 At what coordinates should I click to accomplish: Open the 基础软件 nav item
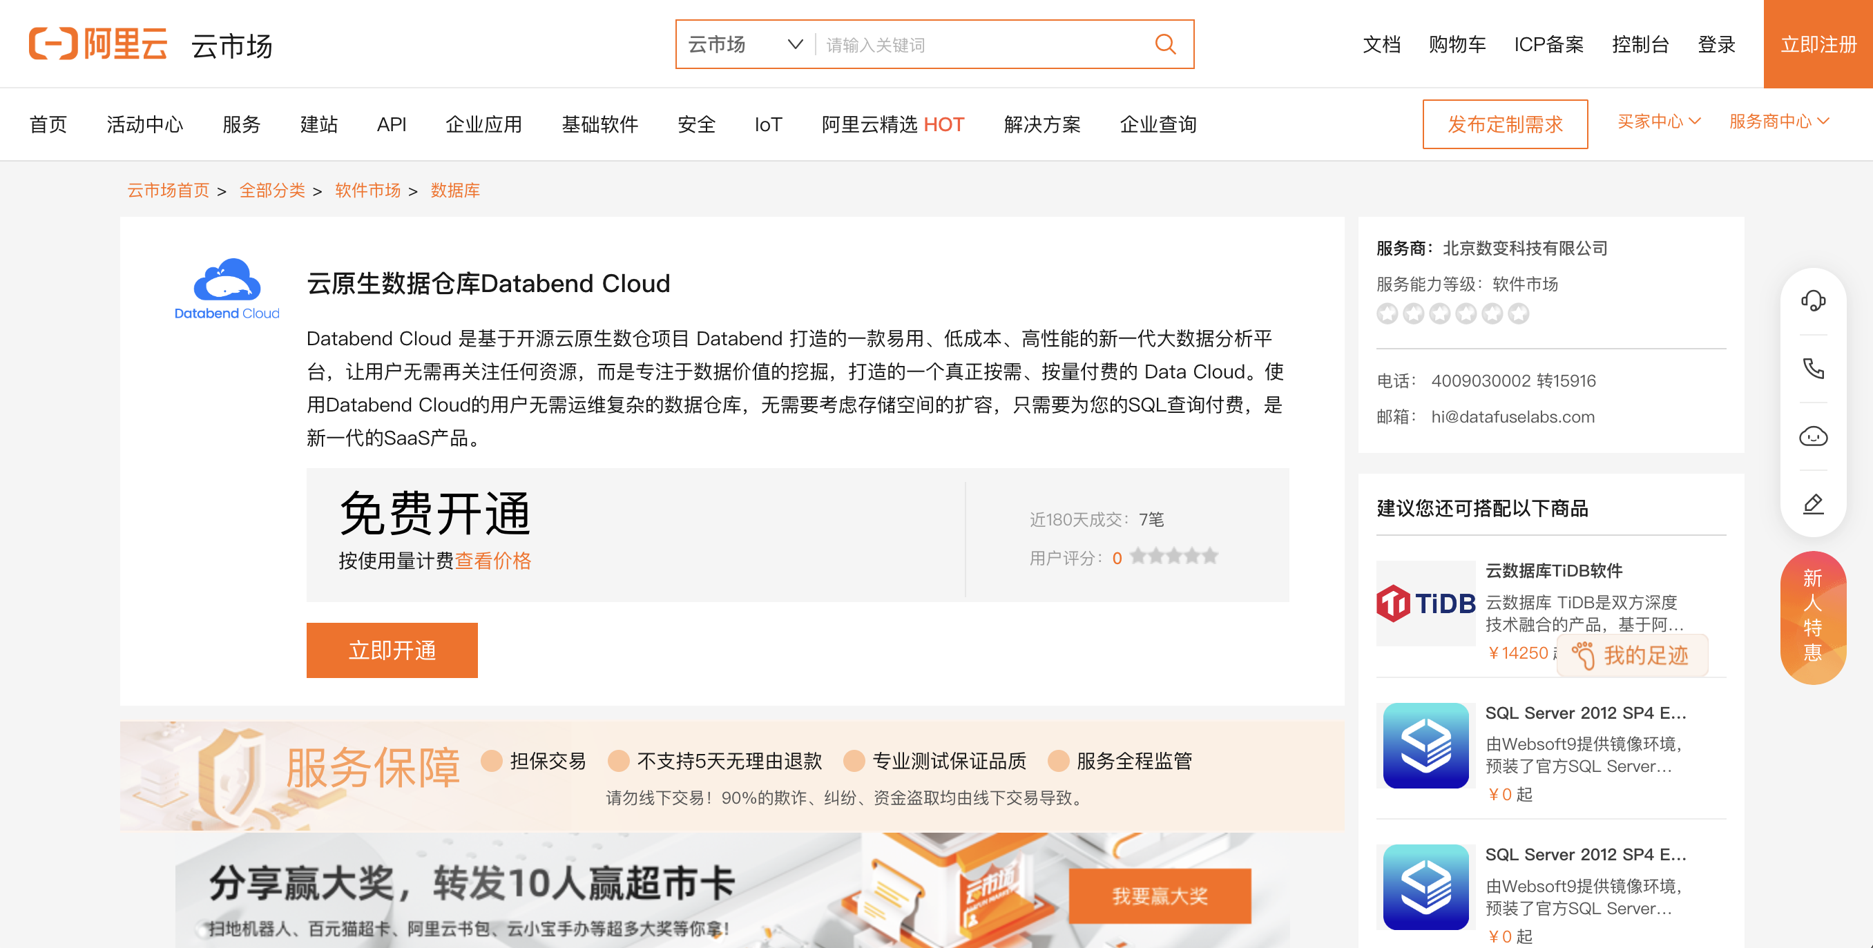600,124
